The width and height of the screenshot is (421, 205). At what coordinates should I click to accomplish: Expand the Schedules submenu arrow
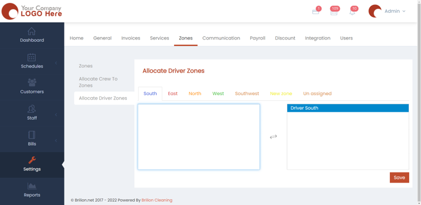coord(56,63)
